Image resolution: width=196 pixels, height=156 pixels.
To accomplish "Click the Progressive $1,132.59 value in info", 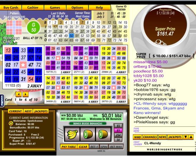I will coord(35,138).
